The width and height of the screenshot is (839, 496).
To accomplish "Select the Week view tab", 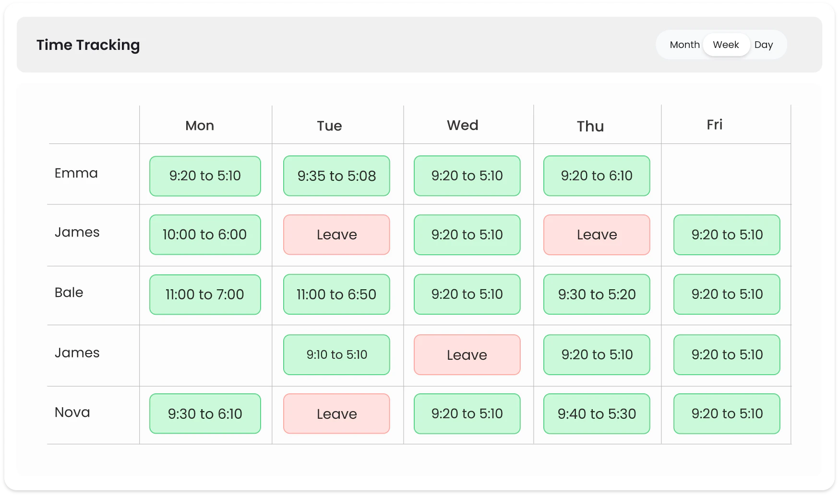I will click(x=726, y=45).
